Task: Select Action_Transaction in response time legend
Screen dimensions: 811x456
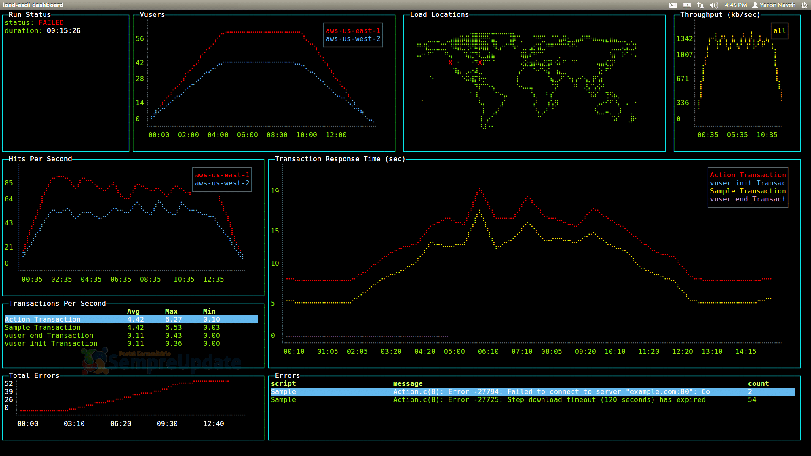Action: click(748, 175)
